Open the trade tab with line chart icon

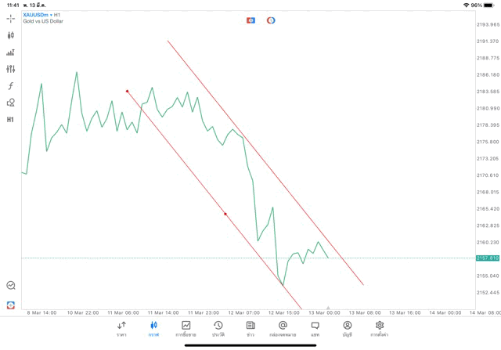point(186,329)
